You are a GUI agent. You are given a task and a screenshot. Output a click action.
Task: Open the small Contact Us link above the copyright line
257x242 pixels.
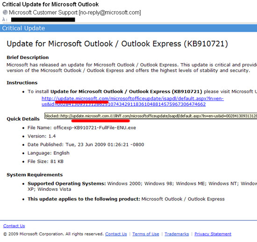point(14,226)
